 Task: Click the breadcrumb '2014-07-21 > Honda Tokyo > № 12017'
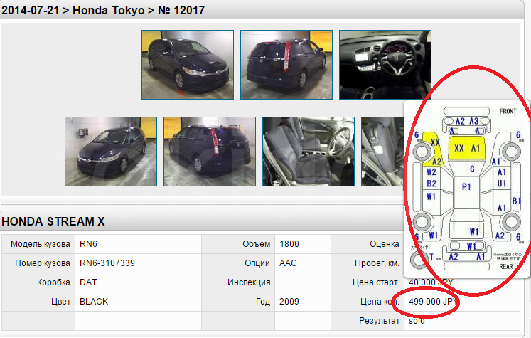pyautogui.click(x=103, y=10)
